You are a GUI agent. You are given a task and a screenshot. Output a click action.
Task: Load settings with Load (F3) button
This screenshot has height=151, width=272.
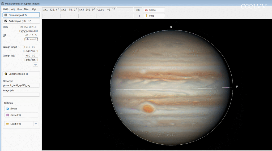[19, 124]
